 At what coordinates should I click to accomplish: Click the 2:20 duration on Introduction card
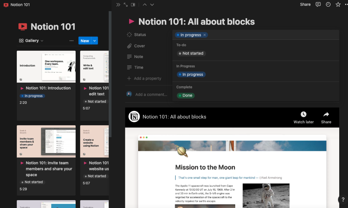pos(23,103)
